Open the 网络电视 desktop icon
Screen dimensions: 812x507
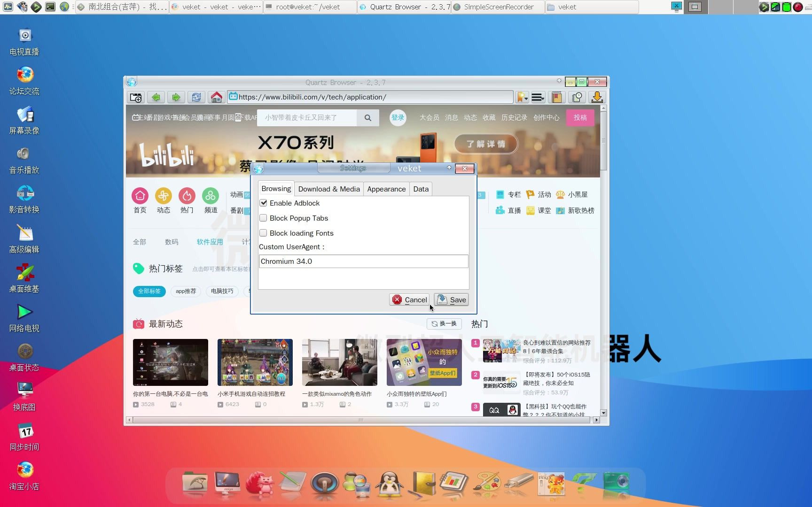tap(24, 318)
